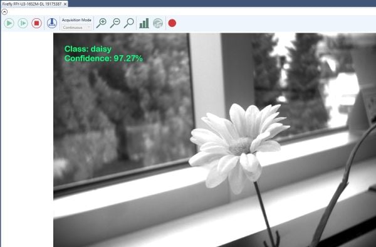Click the single-frame step acquisition button
376x247 pixels.
click(23, 23)
